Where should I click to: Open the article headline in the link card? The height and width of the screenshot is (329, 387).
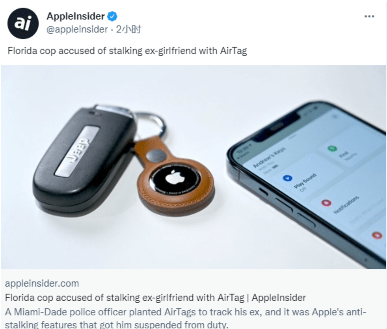click(155, 298)
